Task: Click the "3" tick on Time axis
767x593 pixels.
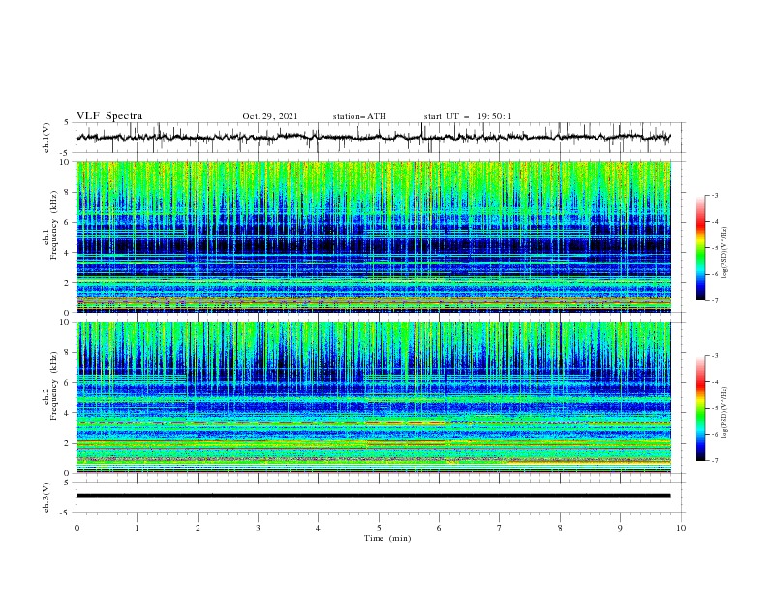Action: (258, 528)
